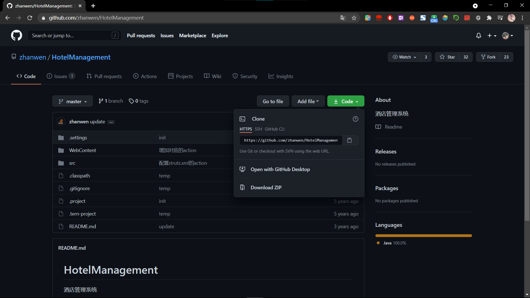The height and width of the screenshot is (298, 530).
Task: Copy the clone URL to clipboard
Action: click(349, 140)
